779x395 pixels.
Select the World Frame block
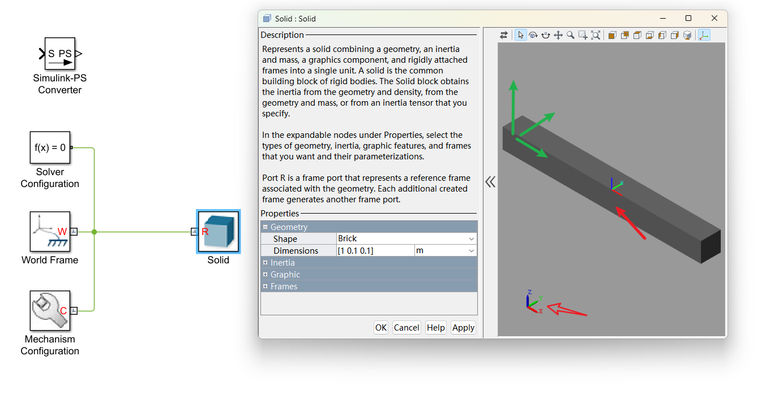pyautogui.click(x=50, y=231)
